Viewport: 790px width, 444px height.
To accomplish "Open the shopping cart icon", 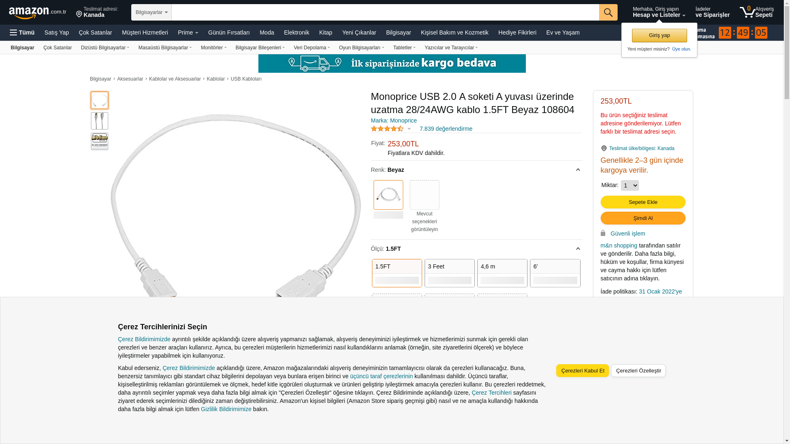I will point(747,12).
